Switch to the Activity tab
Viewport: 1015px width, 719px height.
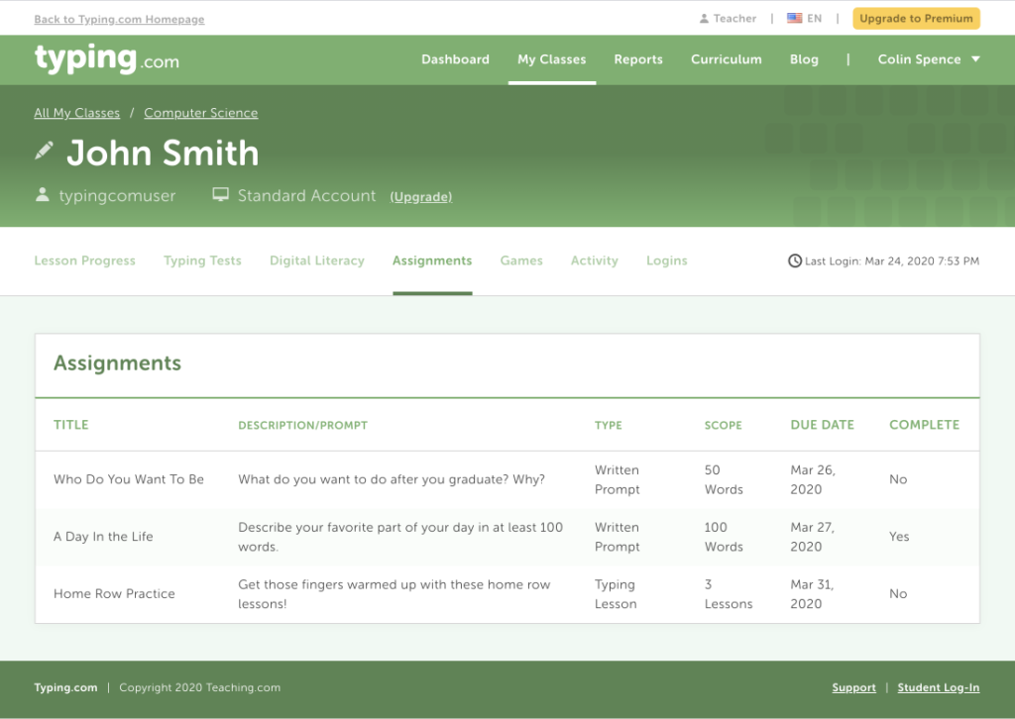[595, 260]
